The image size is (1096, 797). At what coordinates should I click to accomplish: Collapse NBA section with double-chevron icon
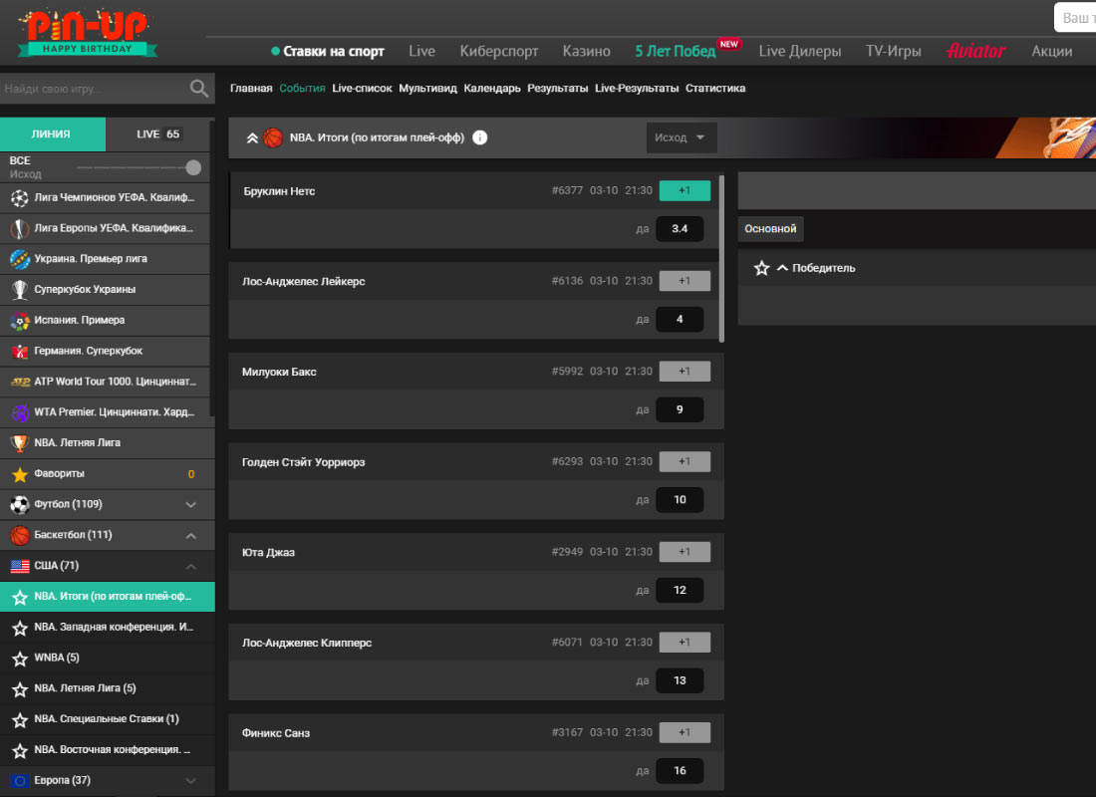[252, 137]
